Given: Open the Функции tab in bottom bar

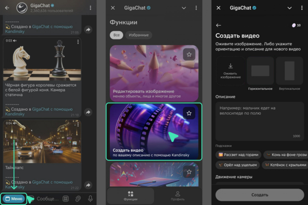Looking at the screenshot, I should click(131, 196).
